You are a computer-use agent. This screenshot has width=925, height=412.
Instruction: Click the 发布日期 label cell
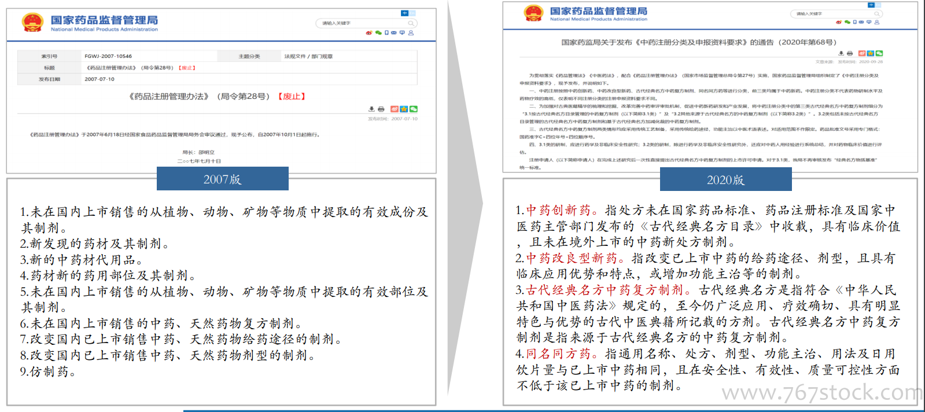[x=49, y=79]
